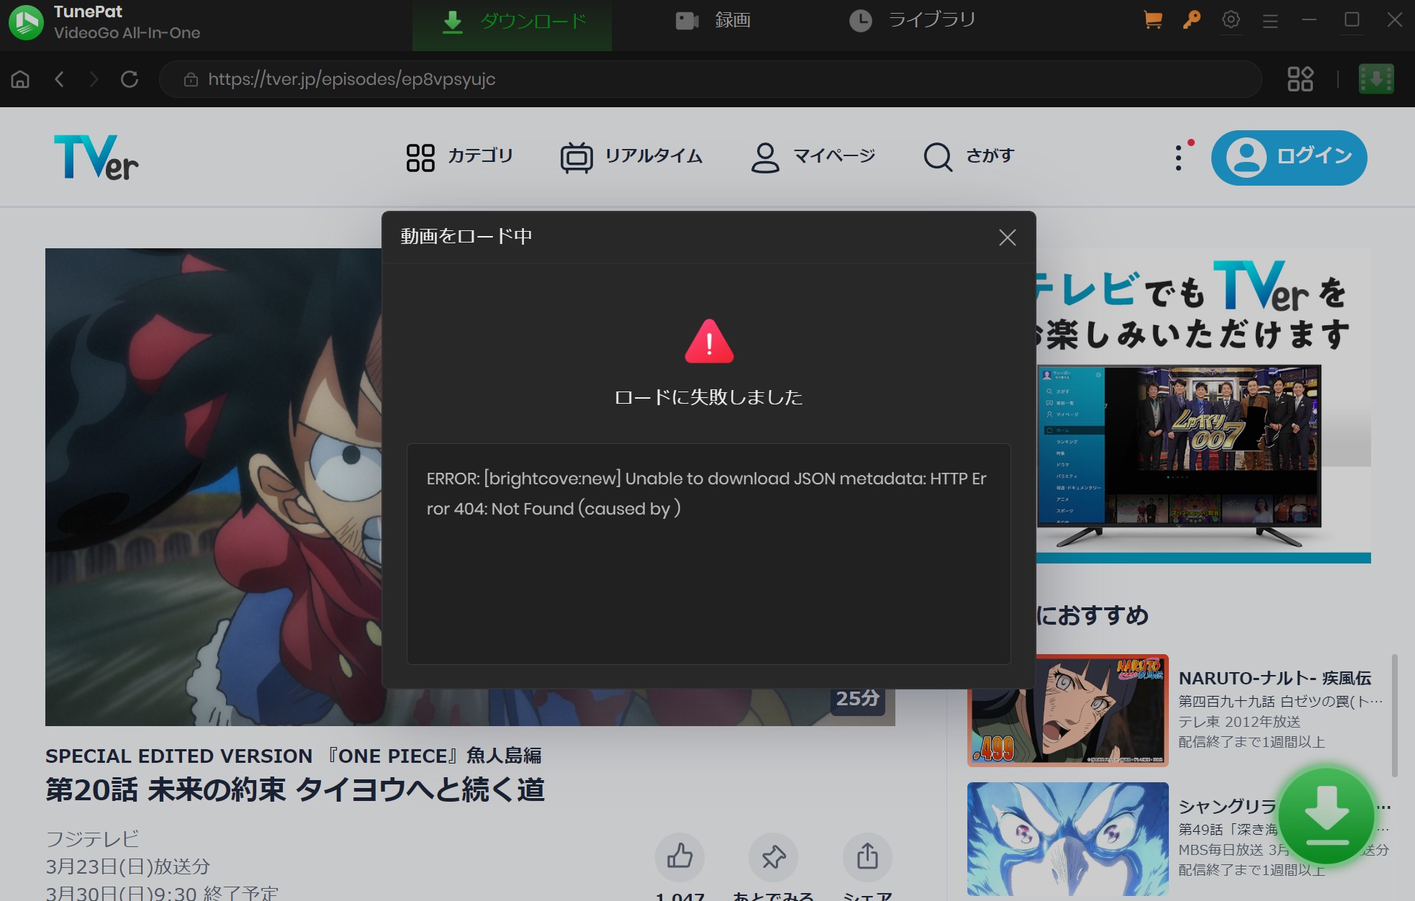Open the ライブラリ tab
Image resolution: width=1415 pixels, height=901 pixels.
click(912, 20)
